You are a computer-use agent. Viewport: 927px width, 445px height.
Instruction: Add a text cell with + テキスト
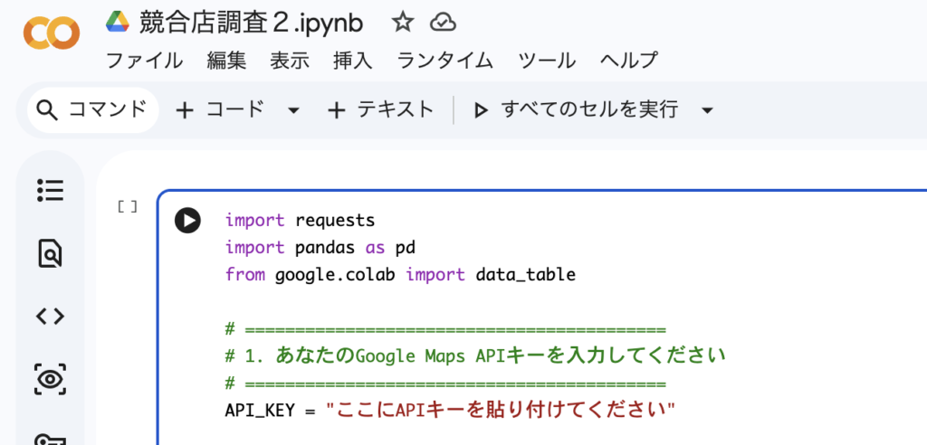point(380,109)
